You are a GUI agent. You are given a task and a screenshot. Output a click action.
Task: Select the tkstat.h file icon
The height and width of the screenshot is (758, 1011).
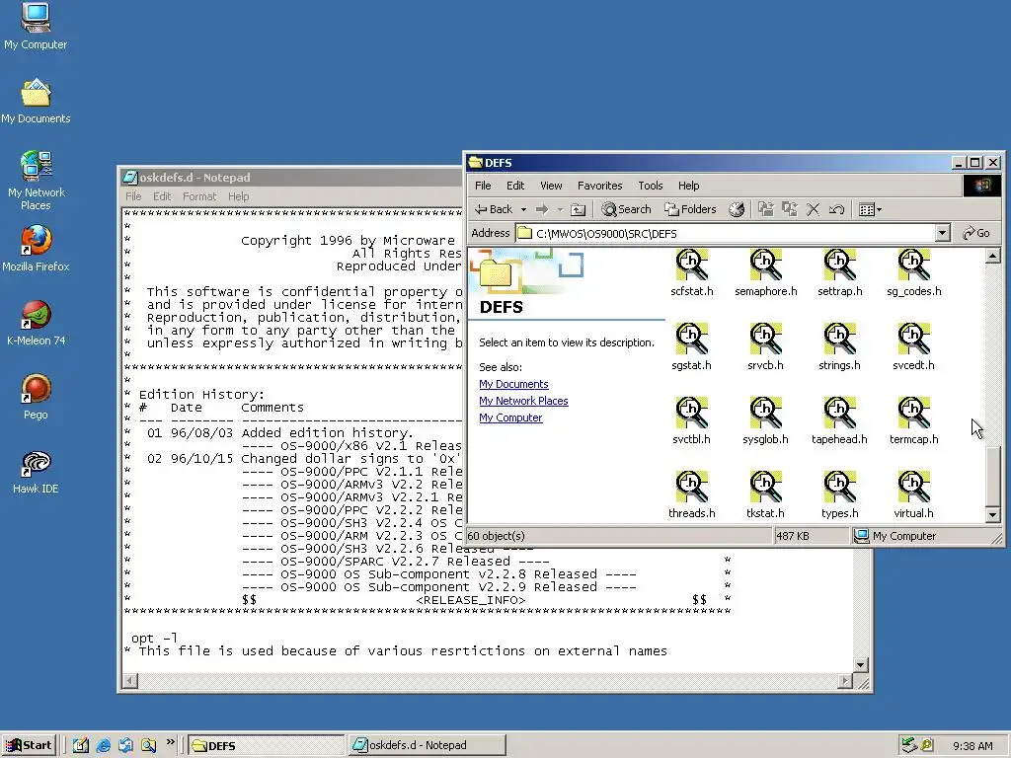[x=765, y=488]
